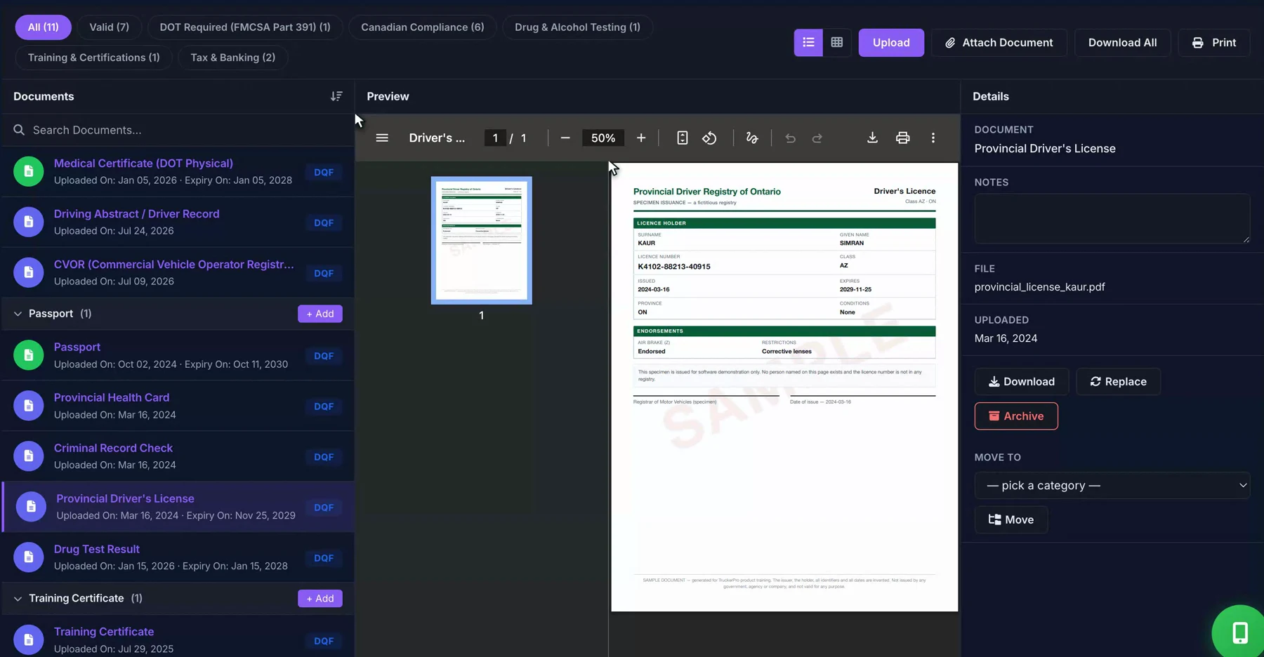Screen dimensions: 1264x657
Task: Toggle PDF sidebar hamburger menu
Action: 382,138
